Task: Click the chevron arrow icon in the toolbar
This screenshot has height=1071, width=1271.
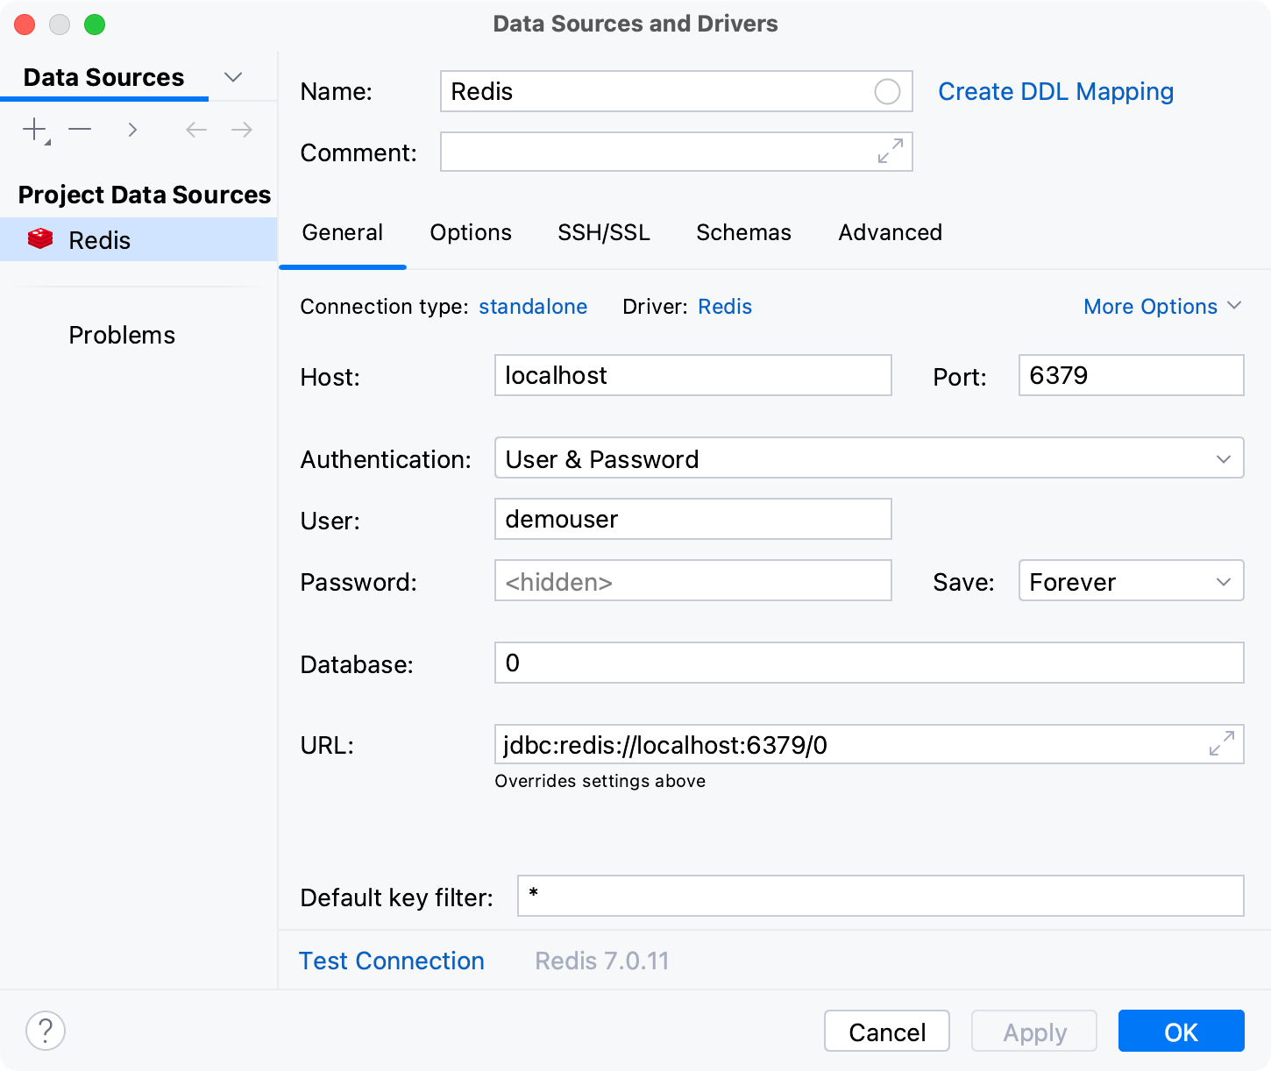Action: pos(132,129)
